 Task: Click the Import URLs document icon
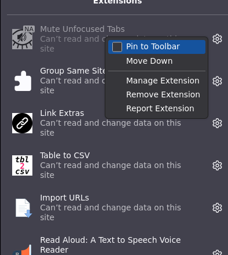[x=23, y=208]
